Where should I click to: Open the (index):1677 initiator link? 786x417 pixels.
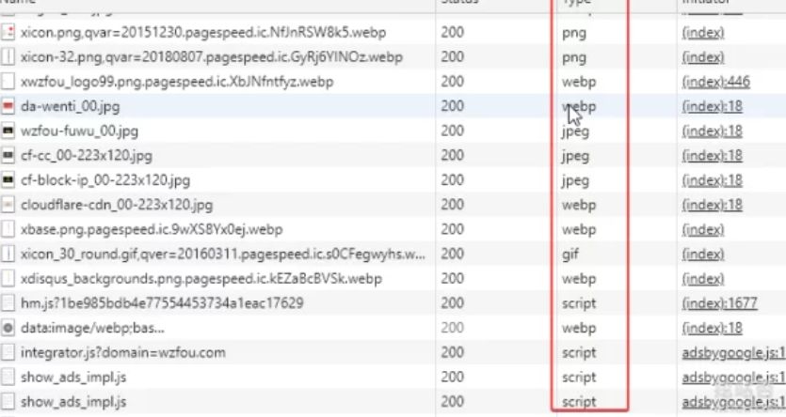[x=719, y=303]
